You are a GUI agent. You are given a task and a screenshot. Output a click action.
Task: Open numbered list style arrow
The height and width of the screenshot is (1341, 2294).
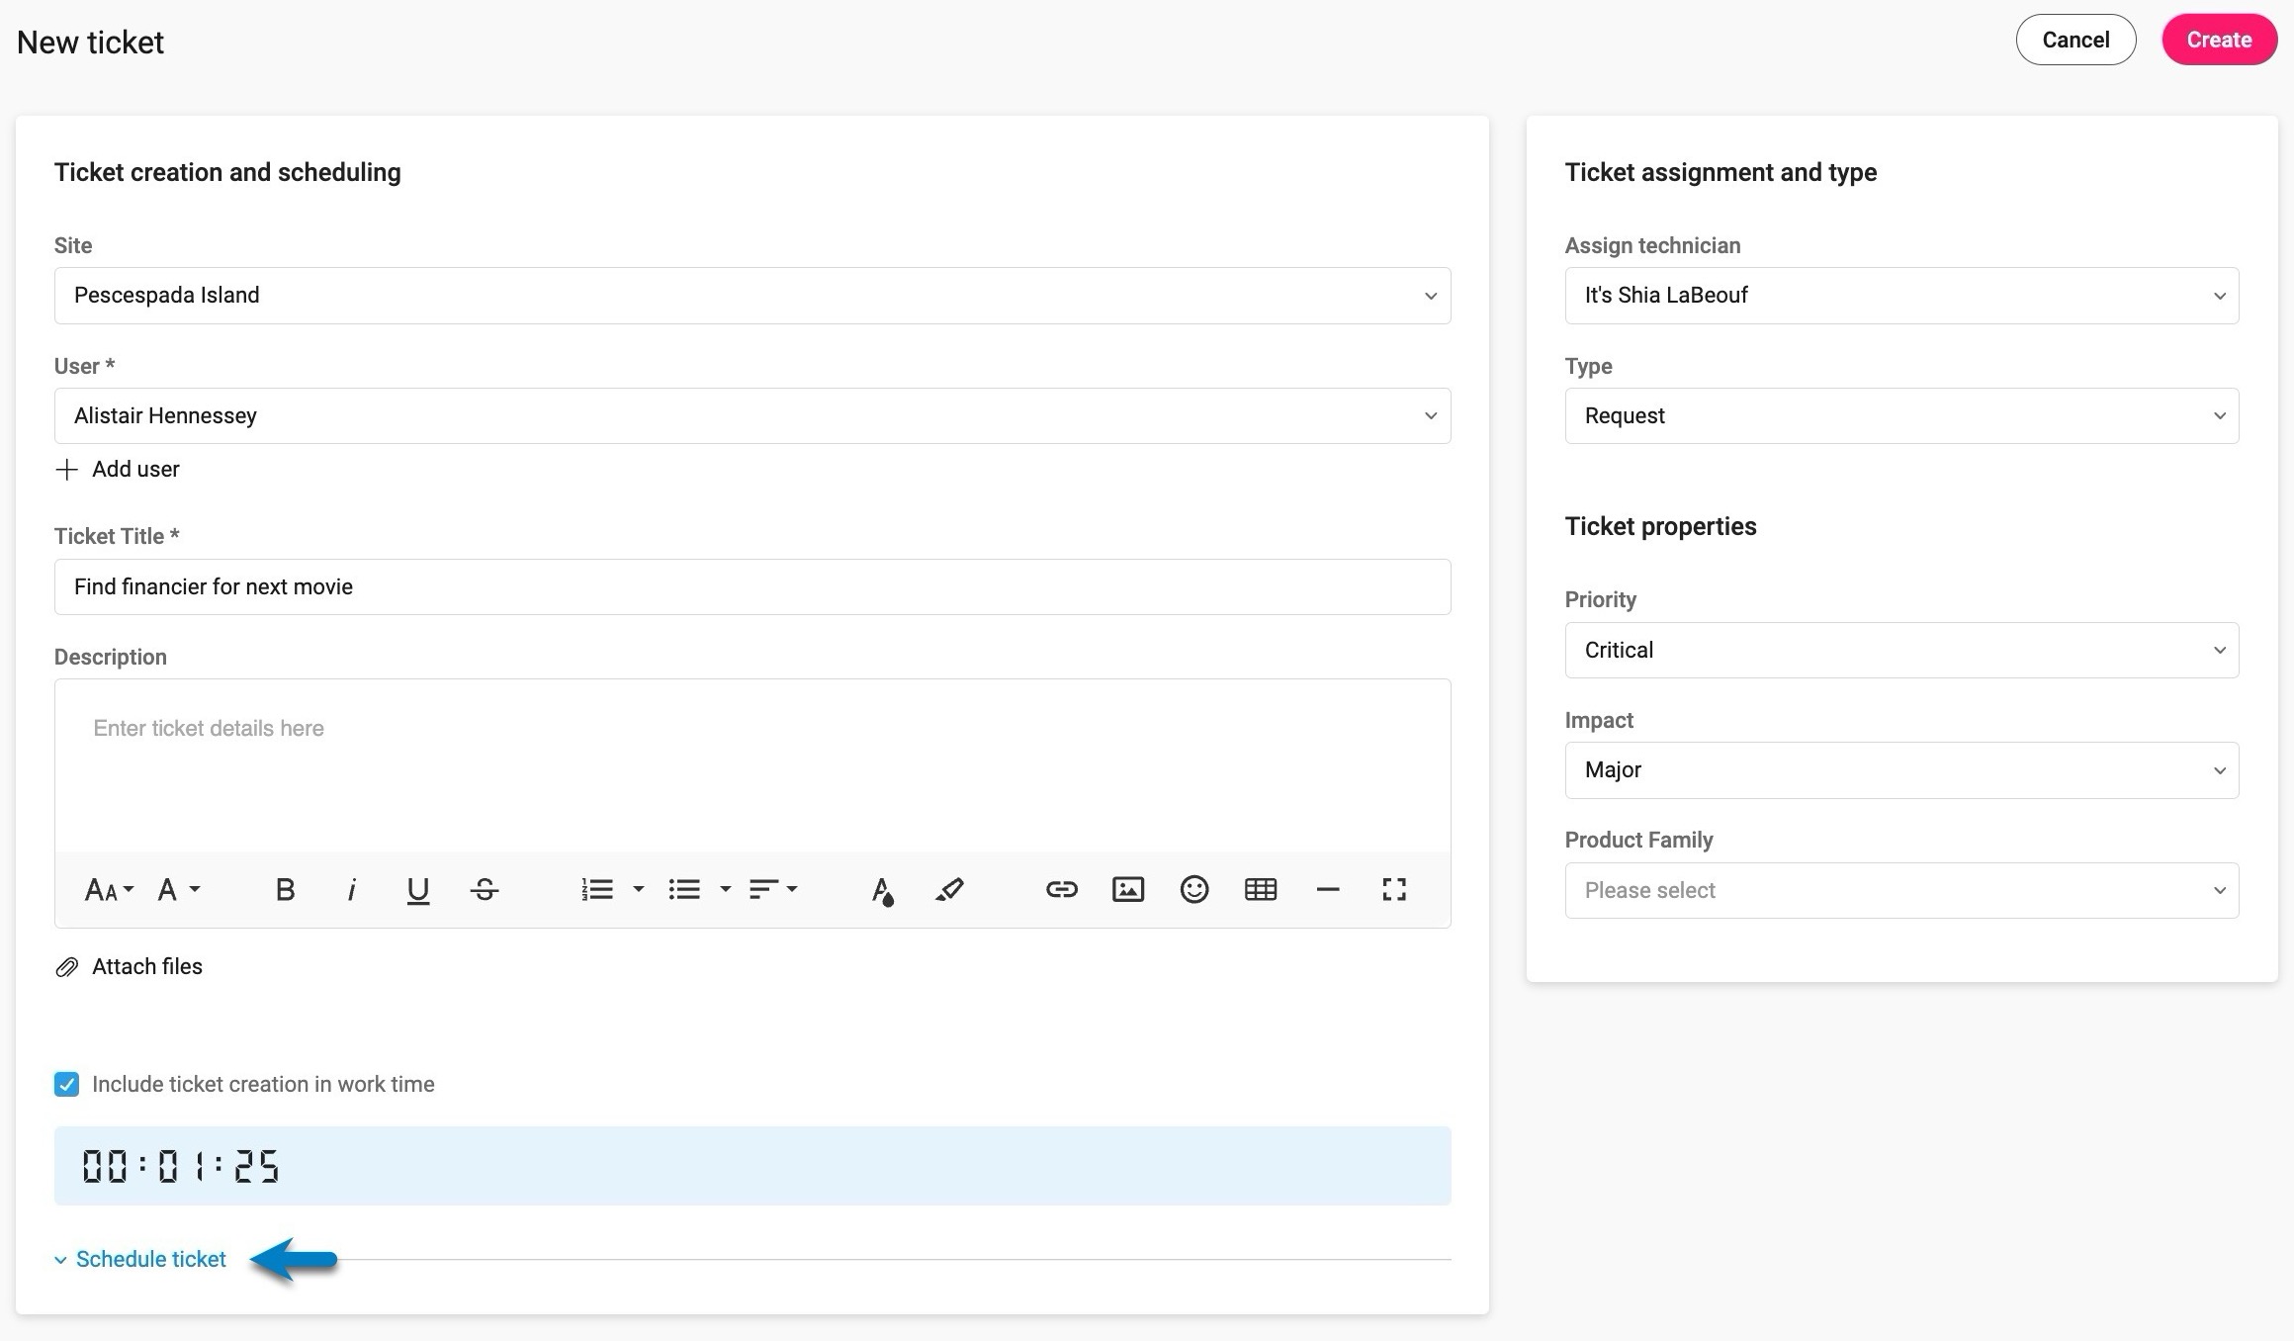click(x=639, y=890)
